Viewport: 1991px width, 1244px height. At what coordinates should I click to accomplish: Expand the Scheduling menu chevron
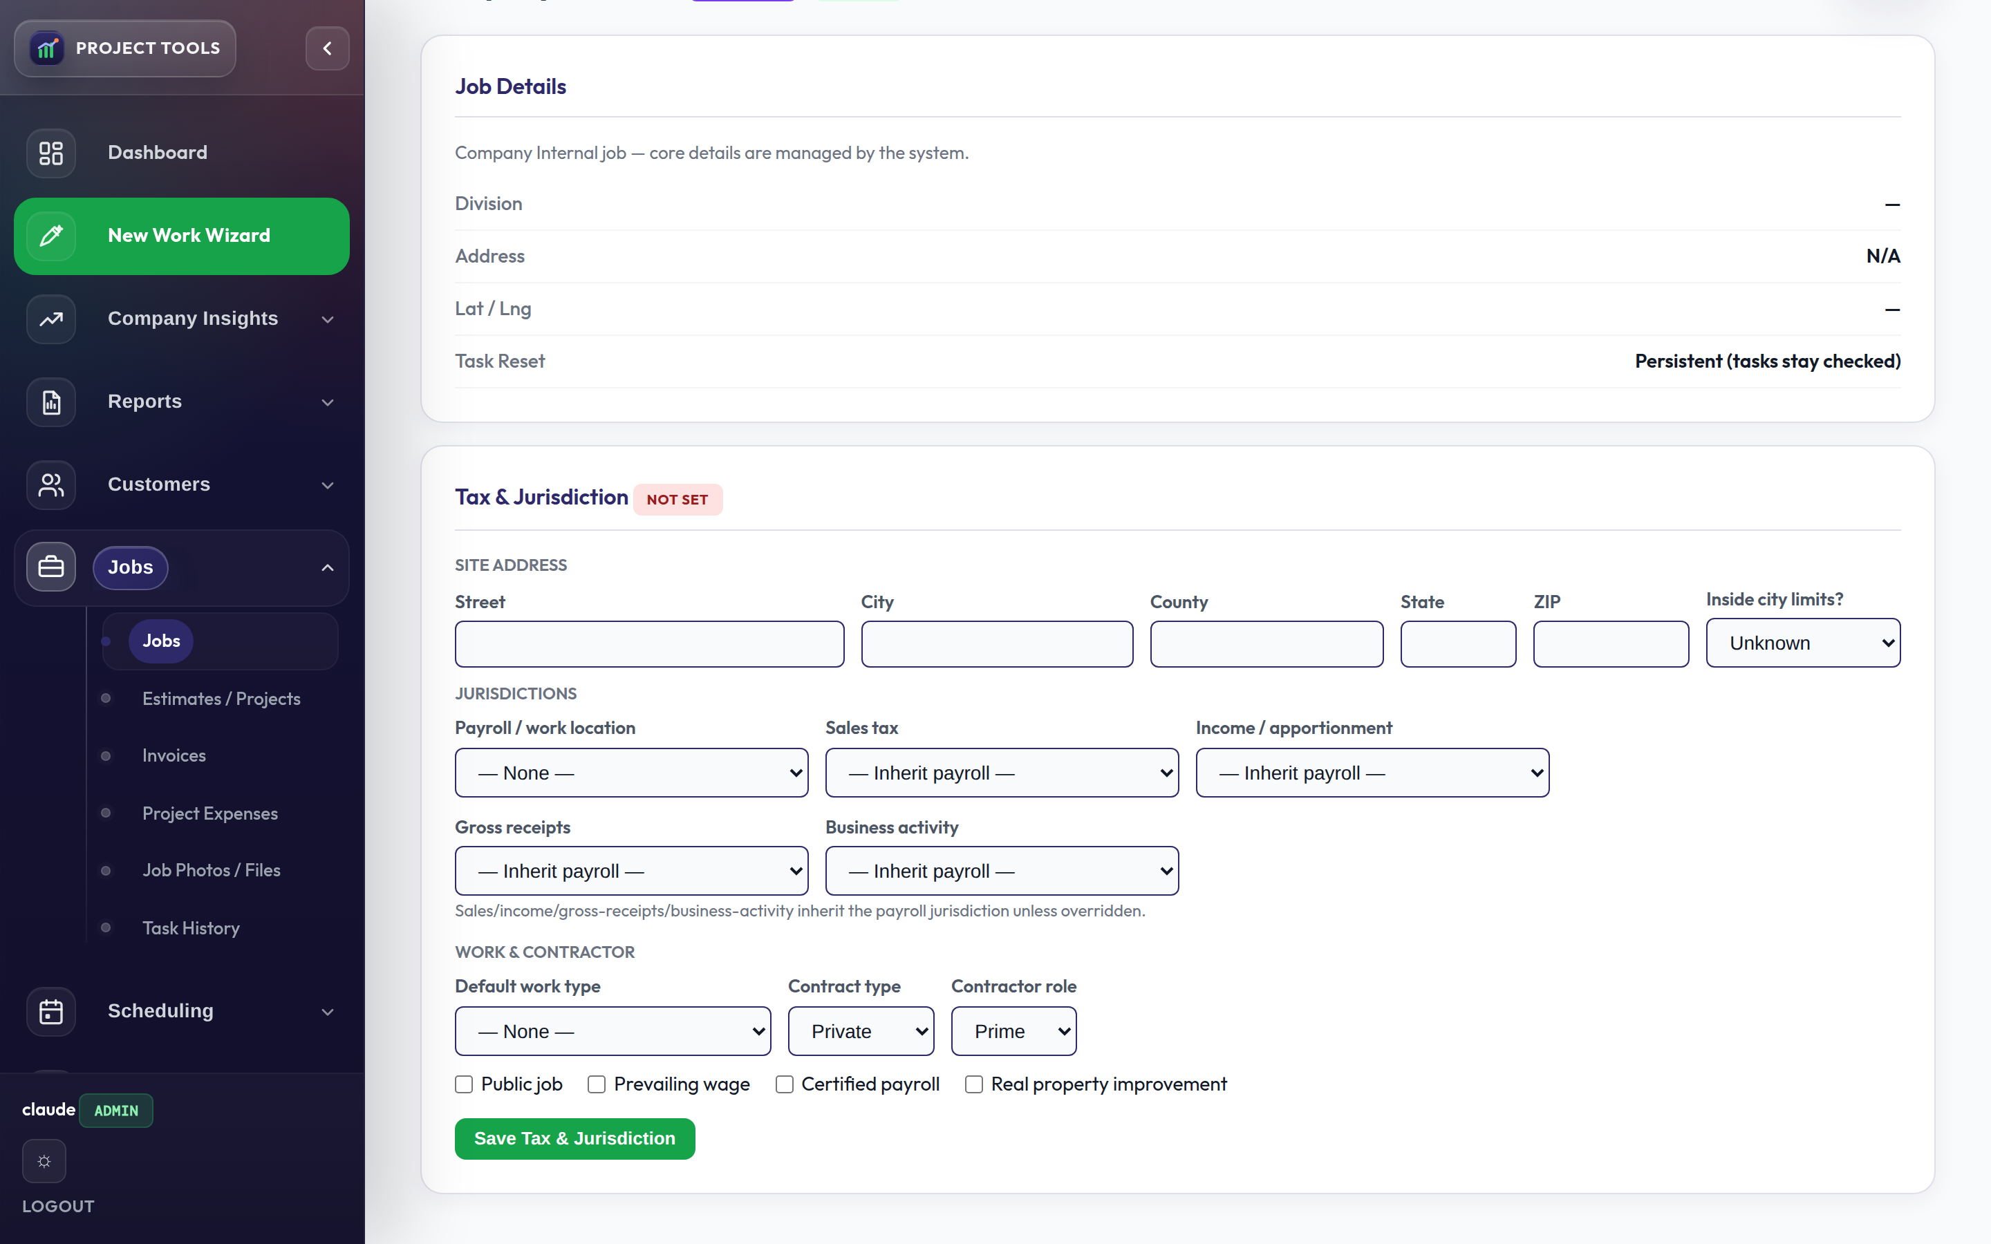(x=328, y=1012)
